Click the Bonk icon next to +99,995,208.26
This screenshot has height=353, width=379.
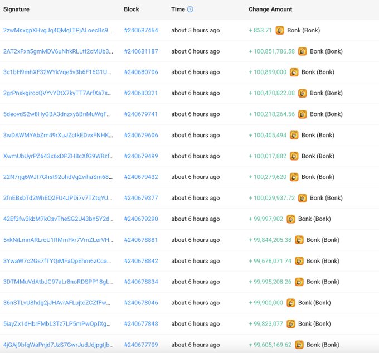(299, 282)
